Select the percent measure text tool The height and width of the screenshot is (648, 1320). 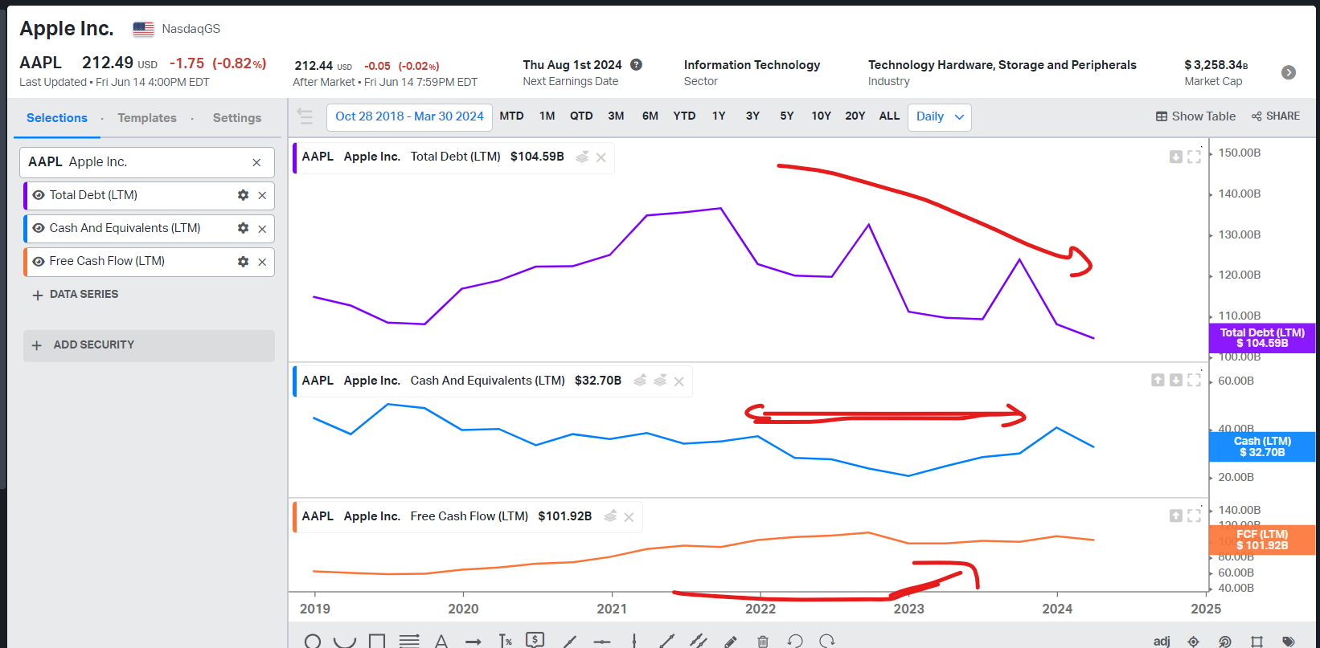click(x=505, y=641)
